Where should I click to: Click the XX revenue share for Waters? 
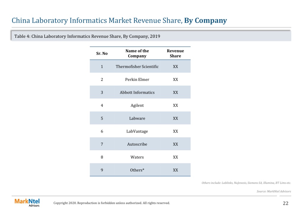click(175, 157)
